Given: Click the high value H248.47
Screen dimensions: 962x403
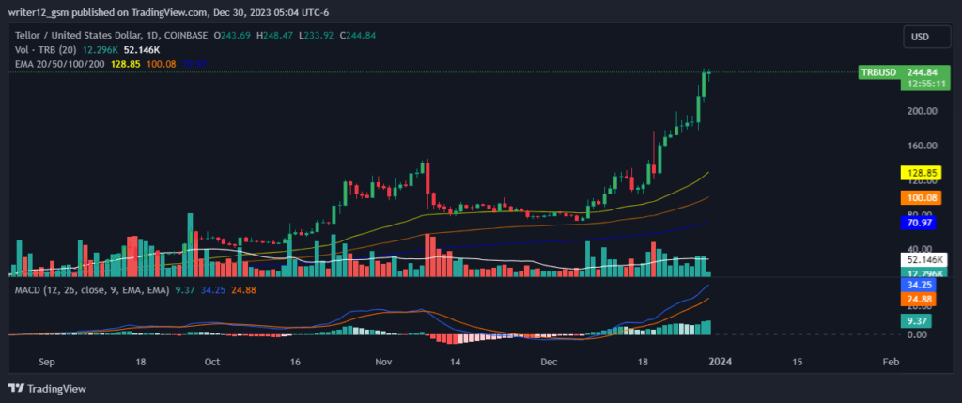Looking at the screenshot, I should (x=274, y=37).
